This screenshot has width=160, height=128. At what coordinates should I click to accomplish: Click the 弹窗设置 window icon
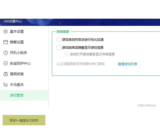coord(6,42)
